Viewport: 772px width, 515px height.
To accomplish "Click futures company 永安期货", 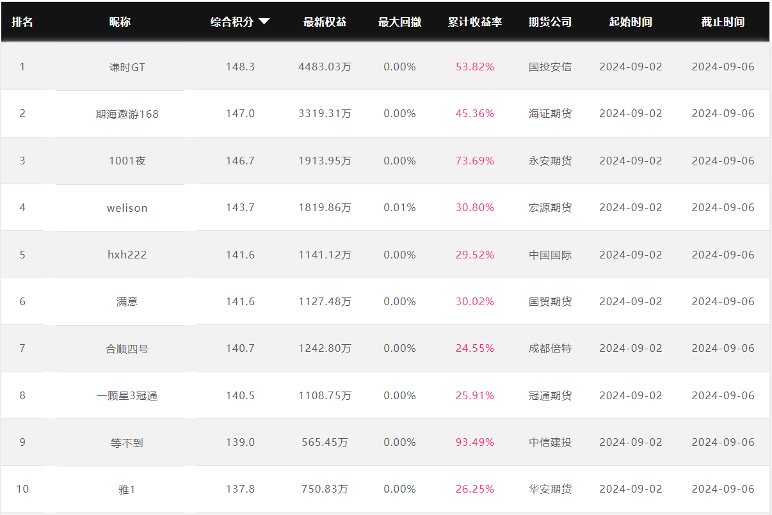I will tap(551, 161).
